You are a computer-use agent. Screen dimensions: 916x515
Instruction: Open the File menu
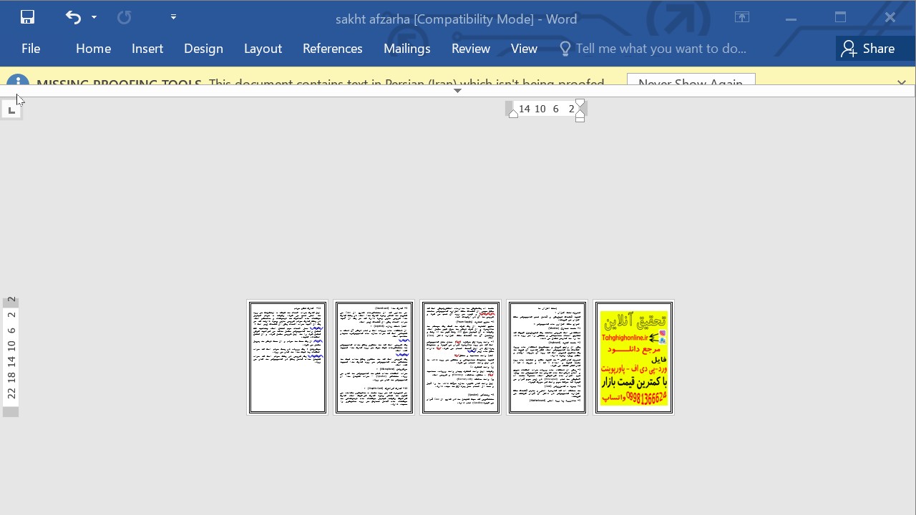tap(31, 49)
